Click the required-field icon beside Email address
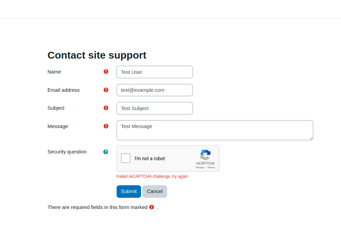 (106, 90)
